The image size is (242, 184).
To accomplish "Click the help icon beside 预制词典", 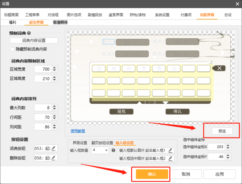I will click(29, 33).
